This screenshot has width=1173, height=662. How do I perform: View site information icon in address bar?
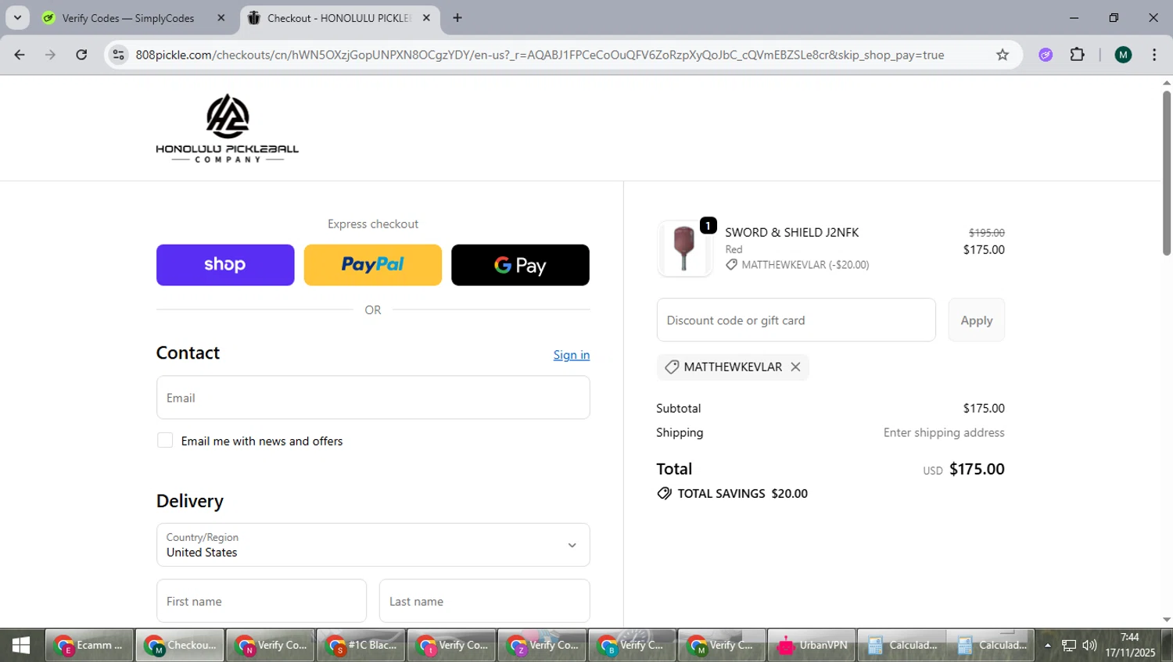118,55
